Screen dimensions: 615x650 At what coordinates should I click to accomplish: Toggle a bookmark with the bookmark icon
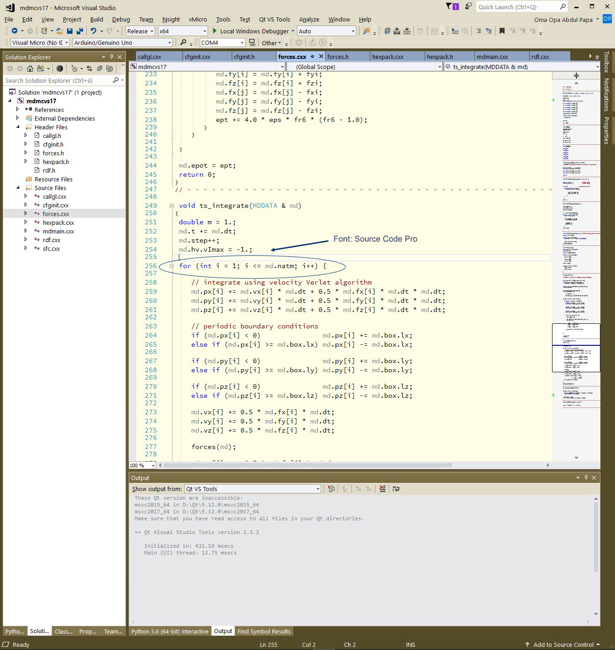coord(502,31)
